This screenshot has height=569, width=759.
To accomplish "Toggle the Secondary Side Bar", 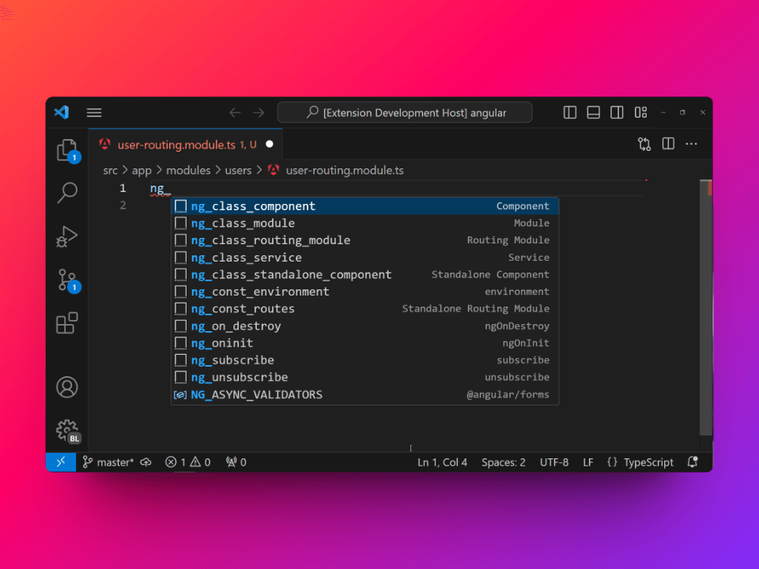I will 617,112.
